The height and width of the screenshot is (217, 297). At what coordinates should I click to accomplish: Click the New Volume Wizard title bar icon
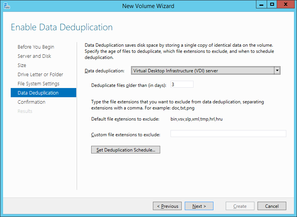point(7,6)
